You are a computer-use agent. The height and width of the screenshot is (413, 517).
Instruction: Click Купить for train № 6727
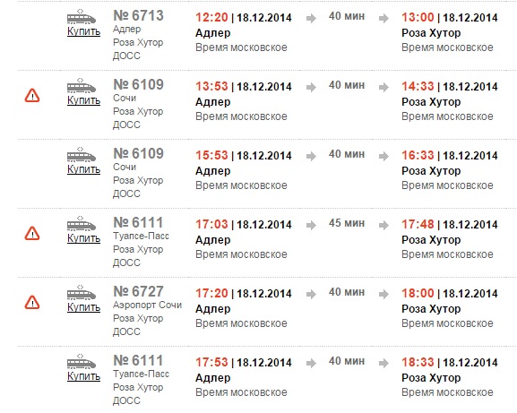83,307
